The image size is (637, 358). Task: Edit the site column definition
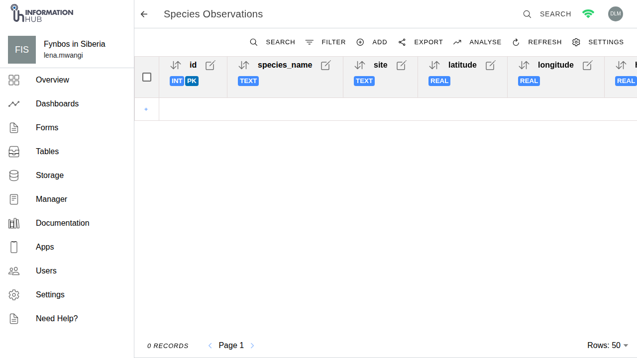[402, 65]
